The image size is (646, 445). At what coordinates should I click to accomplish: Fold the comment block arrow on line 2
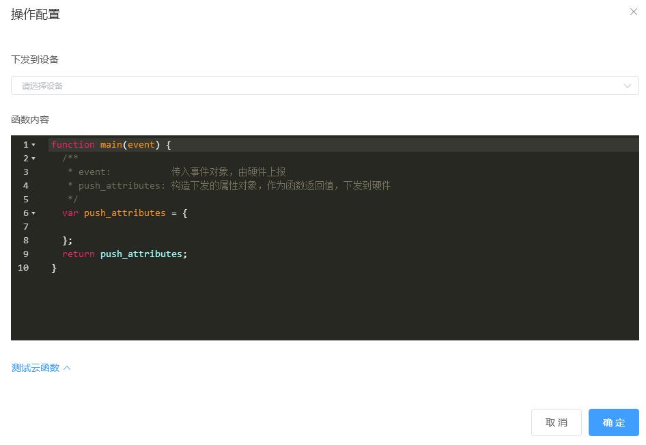(x=33, y=159)
